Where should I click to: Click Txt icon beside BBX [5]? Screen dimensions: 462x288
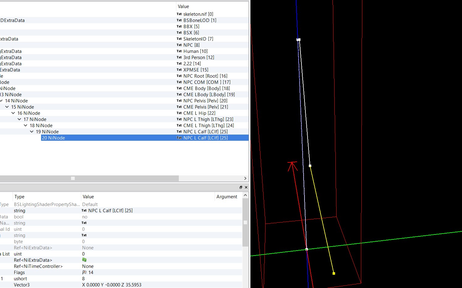(x=179, y=27)
